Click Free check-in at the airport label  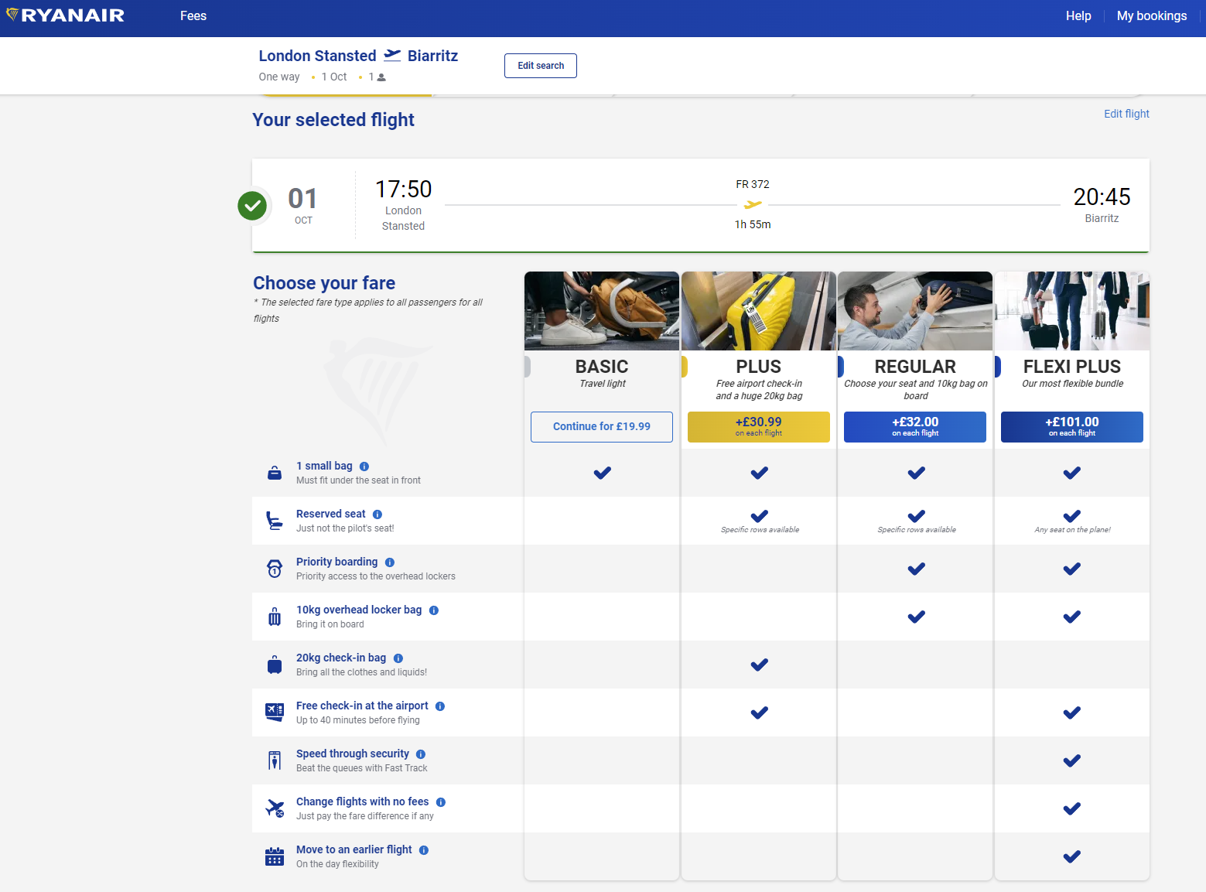(362, 706)
